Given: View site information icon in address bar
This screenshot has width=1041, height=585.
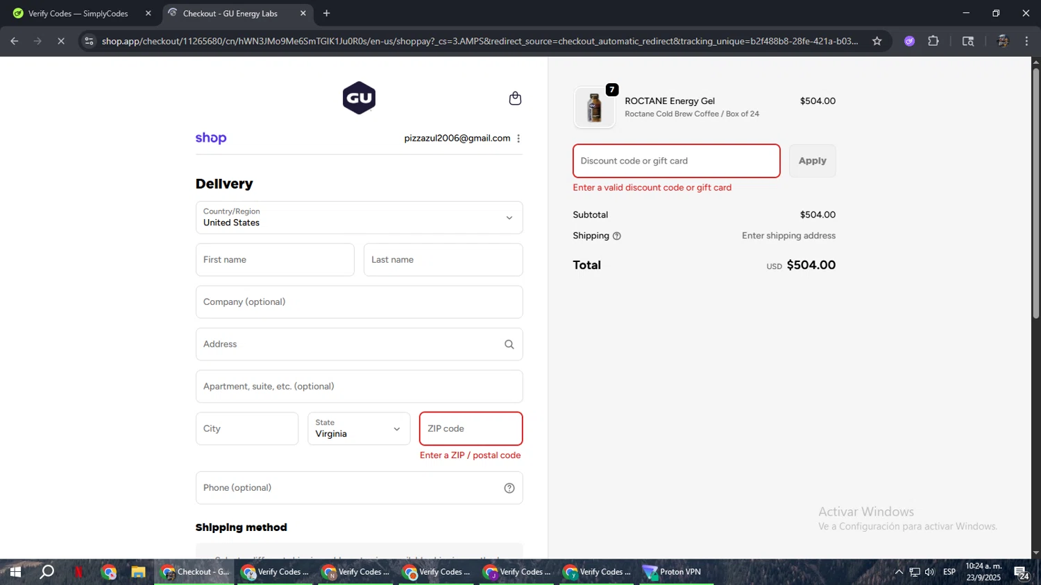Looking at the screenshot, I should [89, 42].
